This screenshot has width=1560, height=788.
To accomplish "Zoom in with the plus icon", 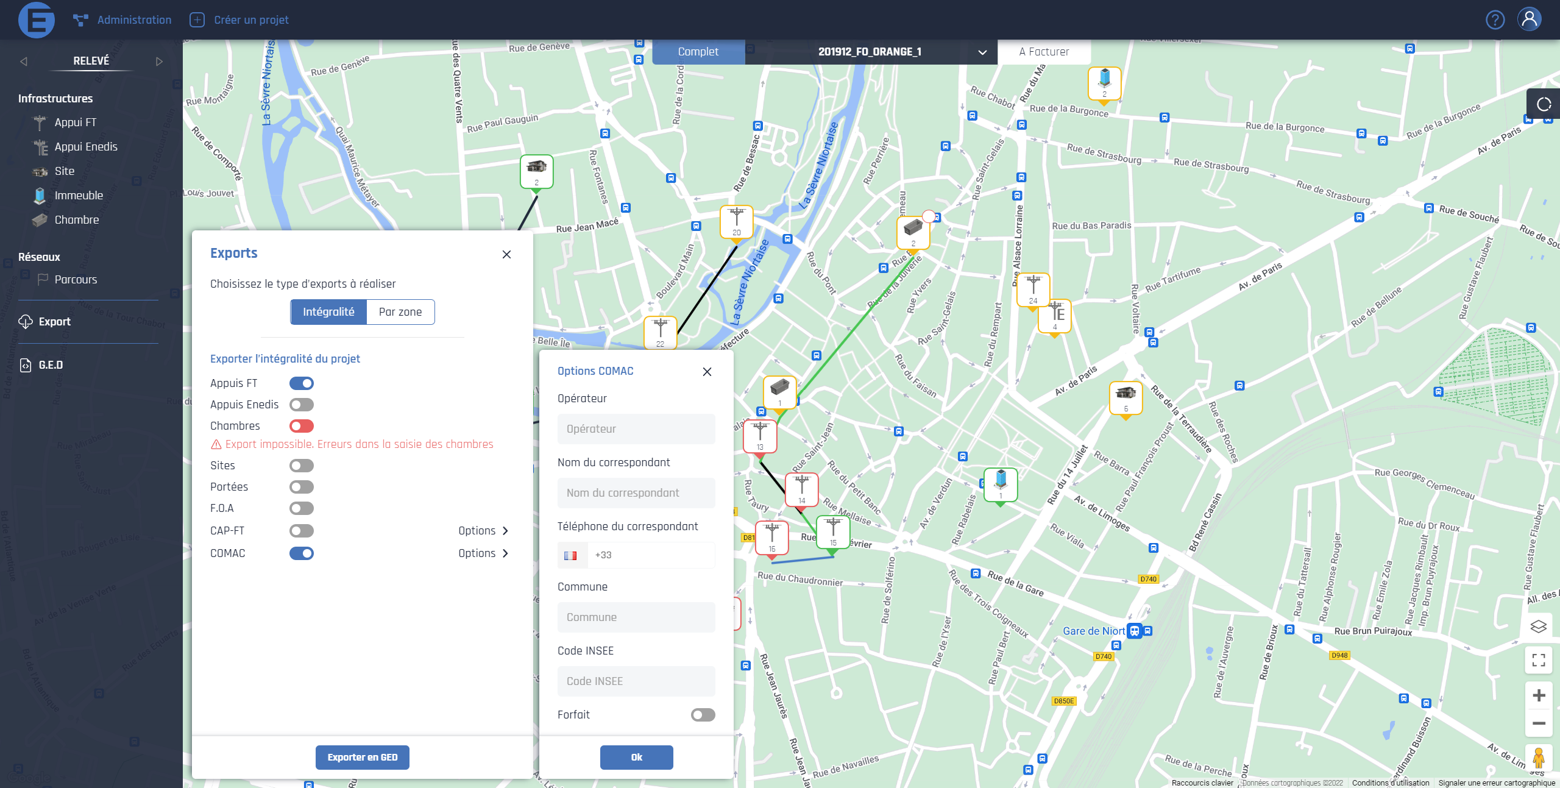I will [x=1538, y=695].
